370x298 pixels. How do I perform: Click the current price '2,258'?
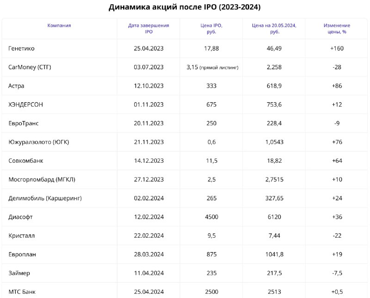point(274,67)
